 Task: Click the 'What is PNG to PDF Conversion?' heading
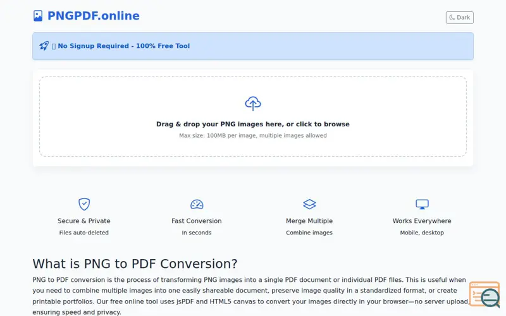[x=135, y=264]
